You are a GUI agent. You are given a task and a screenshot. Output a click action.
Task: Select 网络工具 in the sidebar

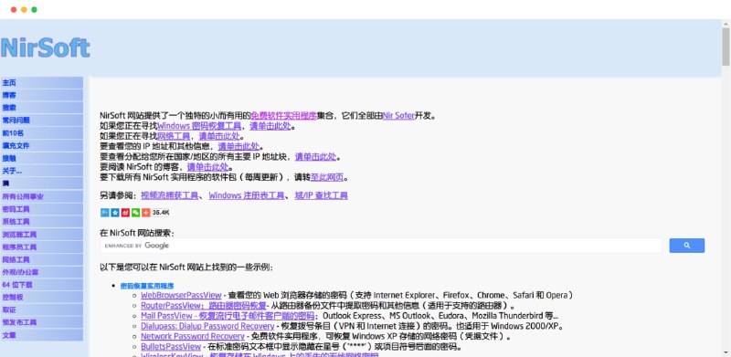click(x=42, y=259)
